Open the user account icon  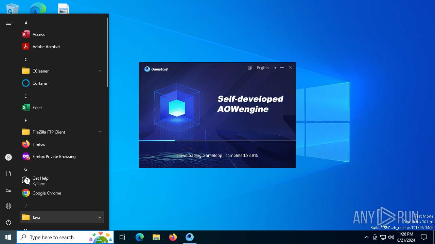8,157
